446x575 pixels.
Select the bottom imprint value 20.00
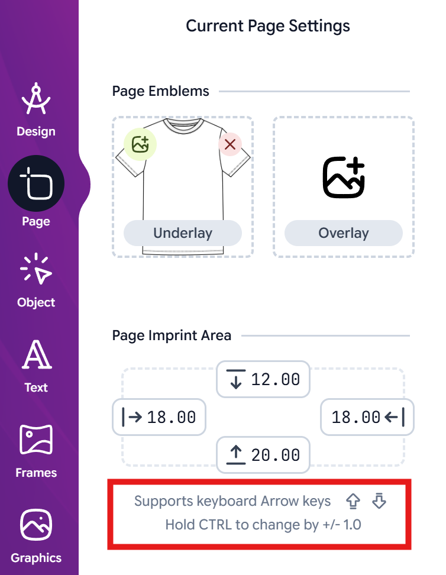263,455
